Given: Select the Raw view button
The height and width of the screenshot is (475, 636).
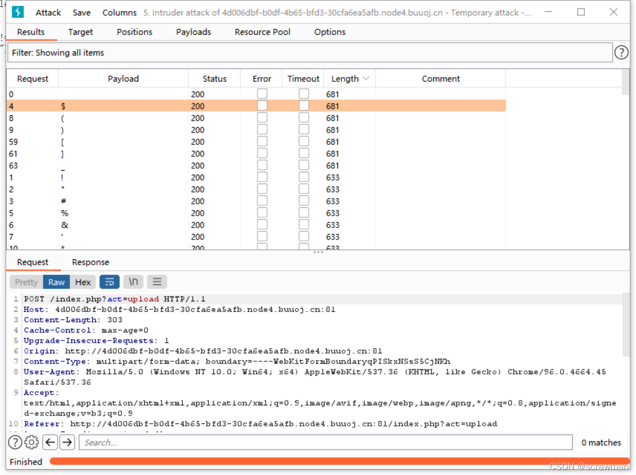Looking at the screenshot, I should coord(56,282).
